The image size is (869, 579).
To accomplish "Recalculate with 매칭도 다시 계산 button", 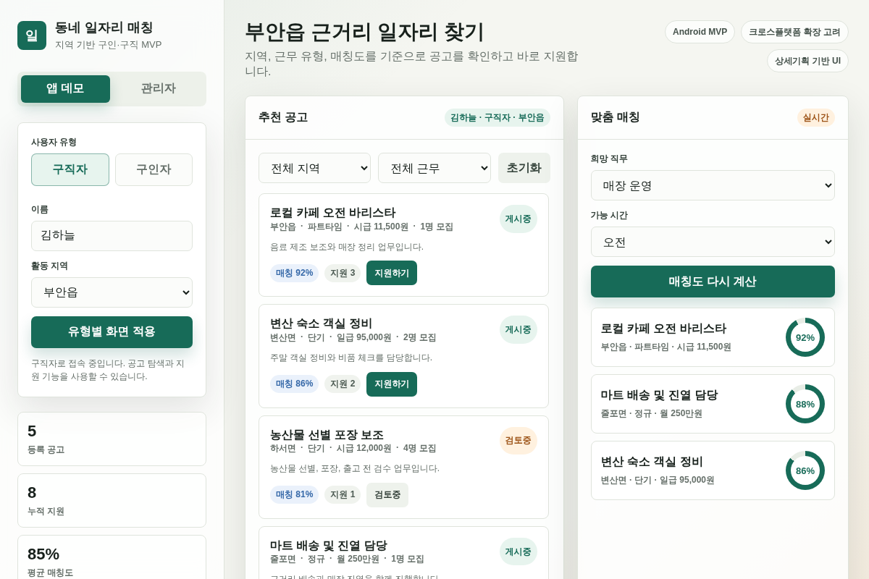I will [x=713, y=282].
